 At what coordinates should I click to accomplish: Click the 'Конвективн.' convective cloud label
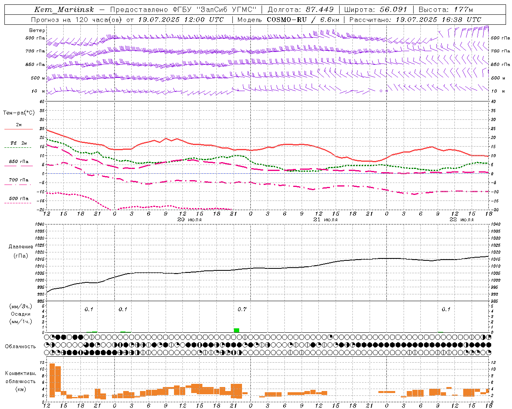20,373
